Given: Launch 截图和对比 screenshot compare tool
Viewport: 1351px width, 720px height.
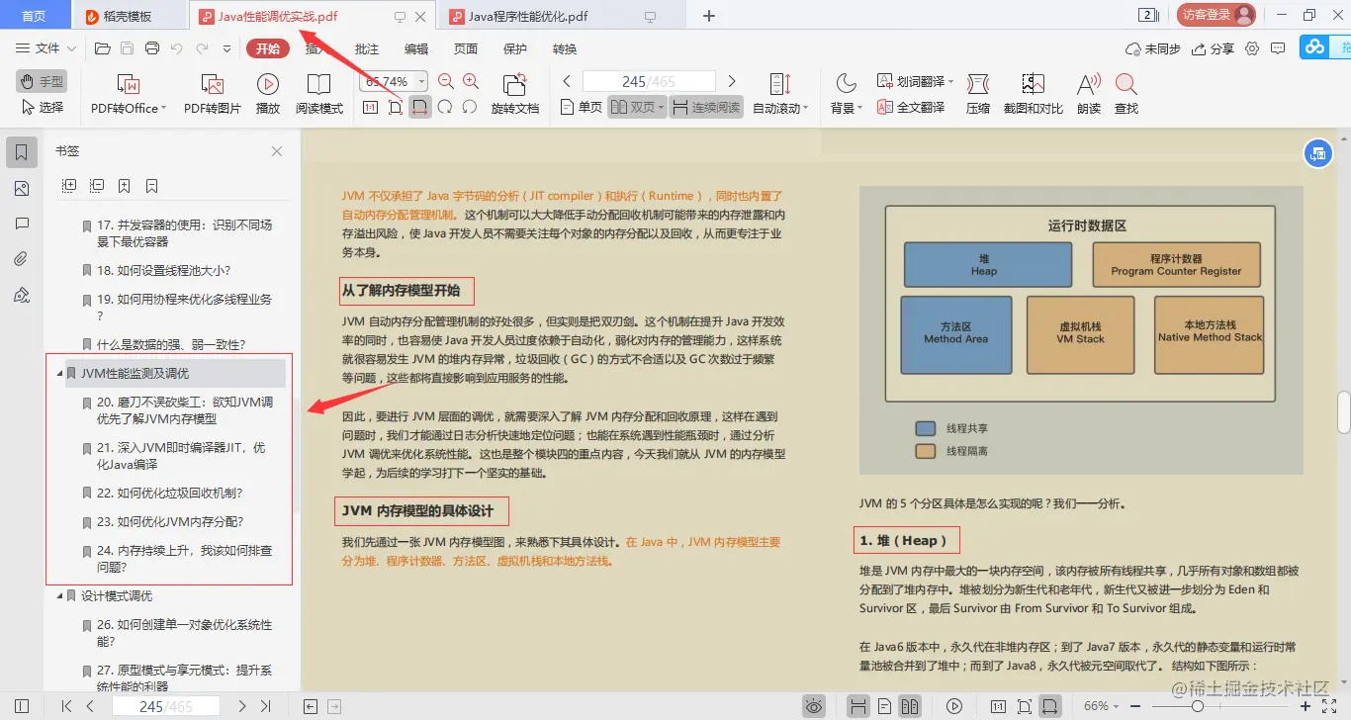Looking at the screenshot, I should (1031, 94).
